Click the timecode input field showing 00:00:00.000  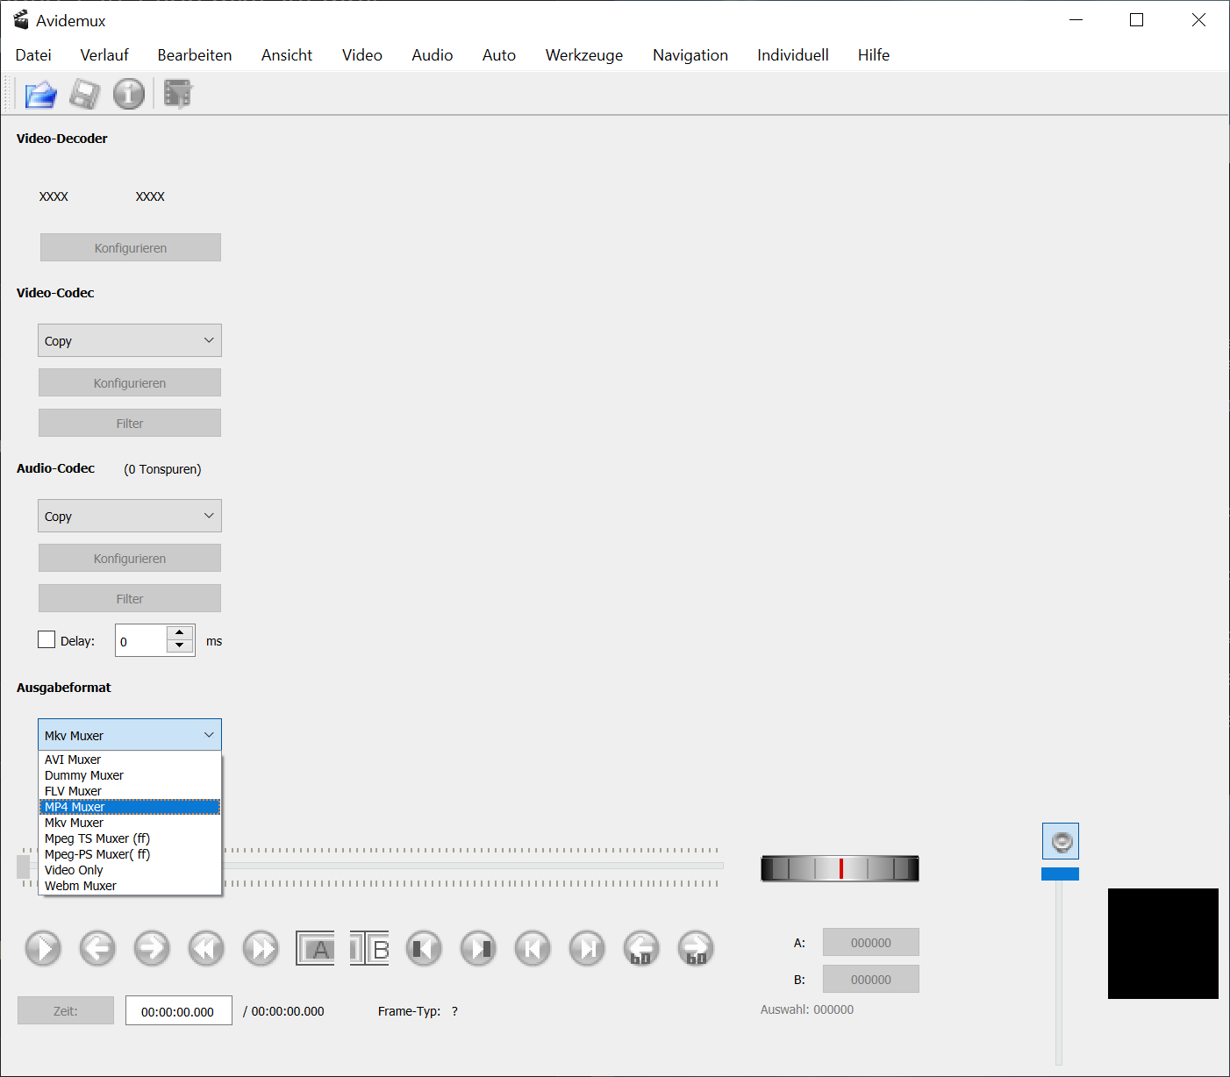[178, 1010]
